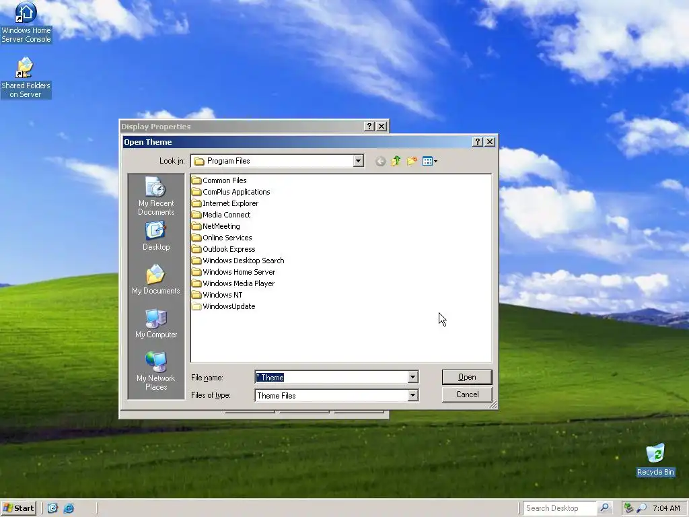Select the Outlook Express folder
The height and width of the screenshot is (517, 689).
pos(223,249)
